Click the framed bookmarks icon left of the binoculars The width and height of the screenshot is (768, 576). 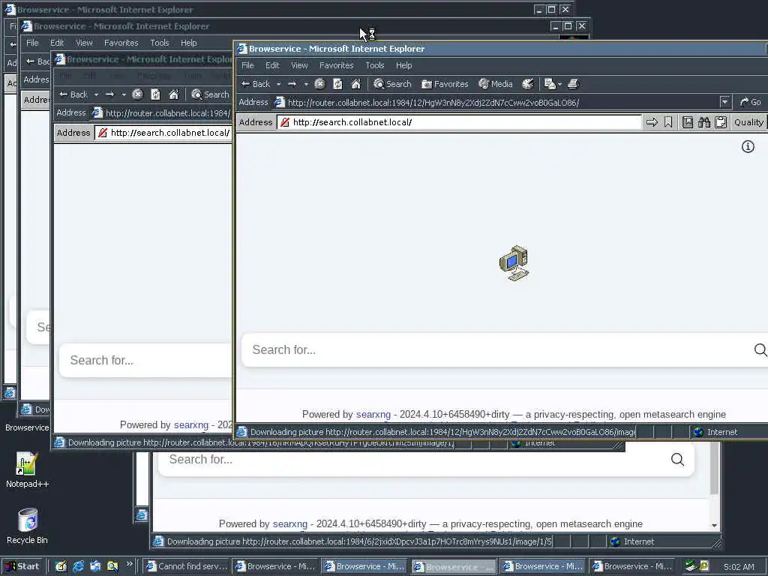688,122
